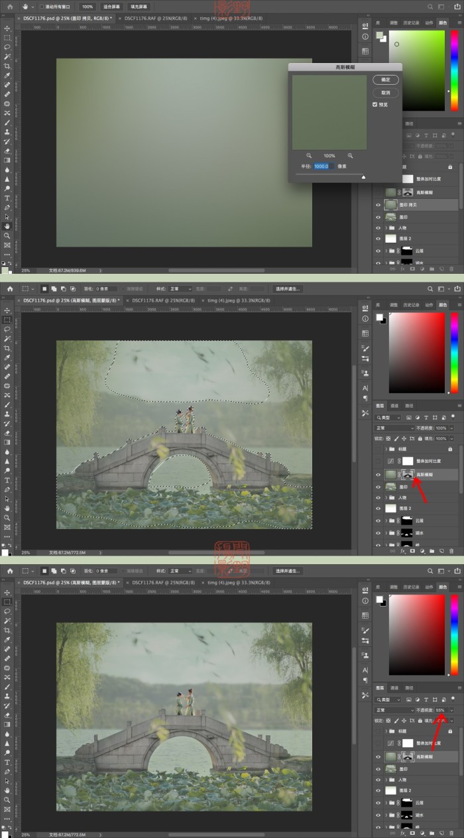Zoom out the Gaussian Blur dialog preview
Image resolution: width=464 pixels, height=838 pixels.
pos(309,156)
